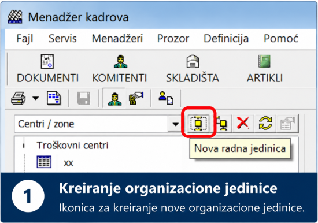Open the KOMITENTI module
The image size is (318, 223).
coord(120,69)
